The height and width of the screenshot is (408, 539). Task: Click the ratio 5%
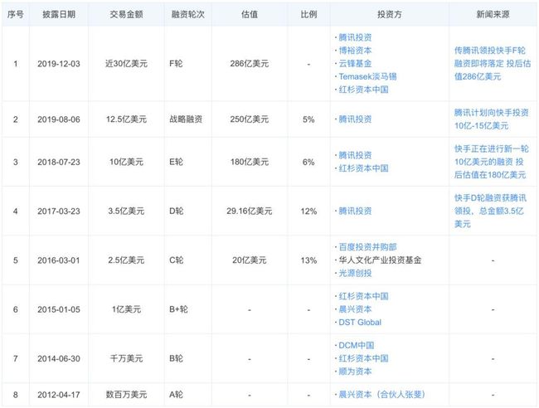click(x=308, y=119)
